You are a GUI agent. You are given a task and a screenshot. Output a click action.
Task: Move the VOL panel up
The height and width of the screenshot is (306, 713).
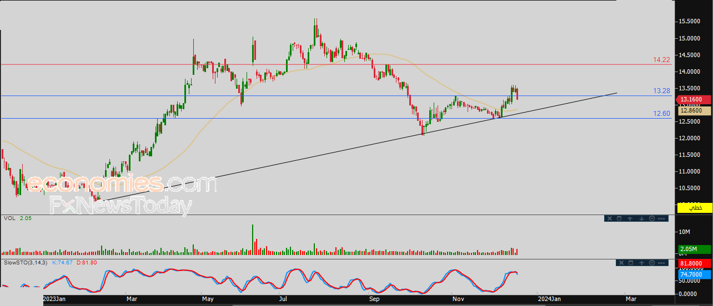click(630, 218)
